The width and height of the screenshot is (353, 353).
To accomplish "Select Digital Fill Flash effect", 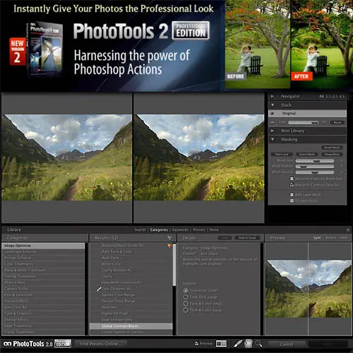I will point(131,313).
